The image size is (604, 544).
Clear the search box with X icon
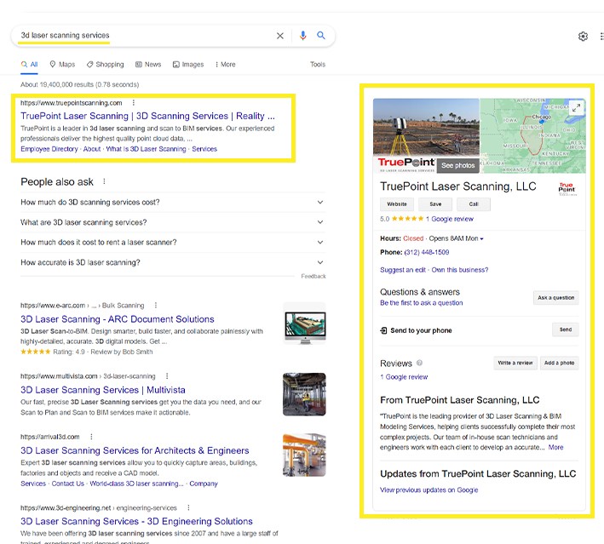click(280, 36)
